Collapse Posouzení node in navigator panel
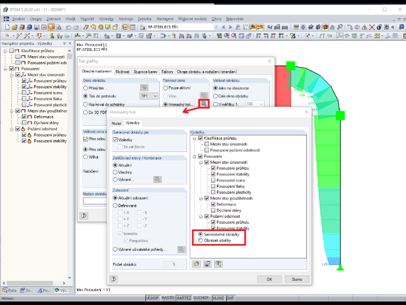The image size is (406, 305). [x=5, y=68]
